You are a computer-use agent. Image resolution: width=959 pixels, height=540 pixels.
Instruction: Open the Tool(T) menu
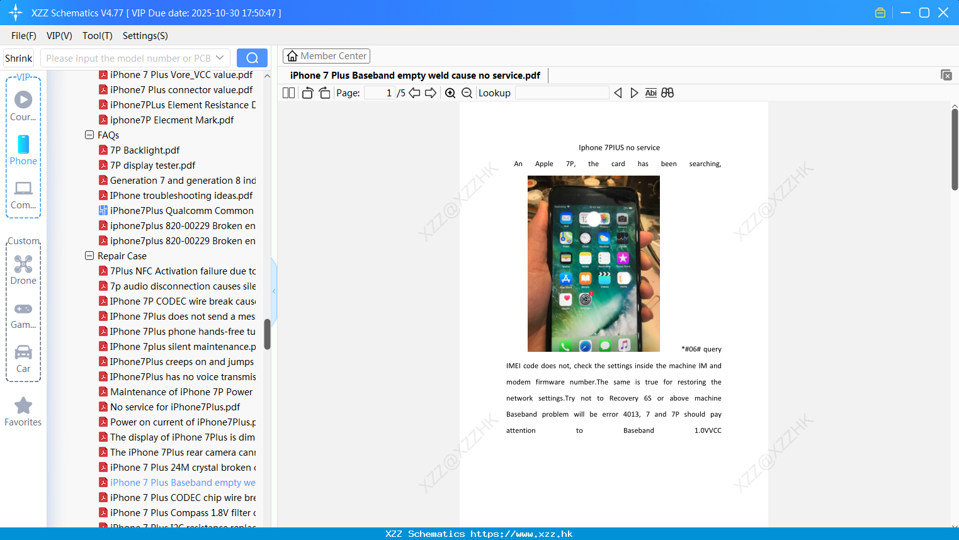[x=98, y=36]
